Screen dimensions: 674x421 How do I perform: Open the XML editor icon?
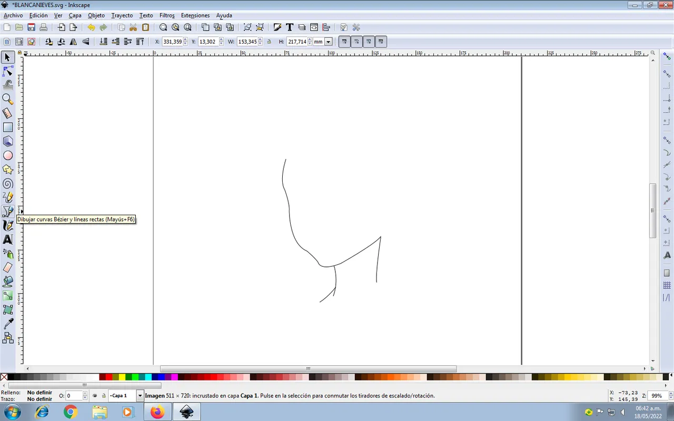click(x=314, y=27)
